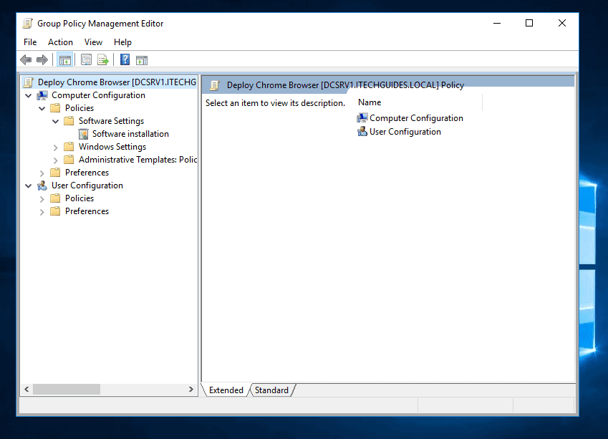The height and width of the screenshot is (439, 608).
Task: Go forward with the right arrow toolbar icon
Action: [42, 59]
